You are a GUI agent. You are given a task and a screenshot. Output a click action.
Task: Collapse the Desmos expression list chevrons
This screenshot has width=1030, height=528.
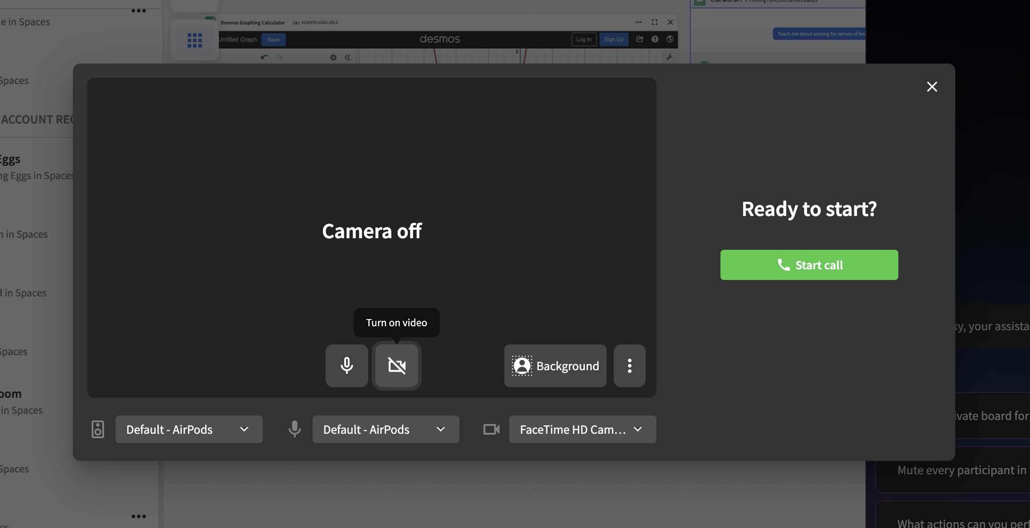[x=347, y=57]
